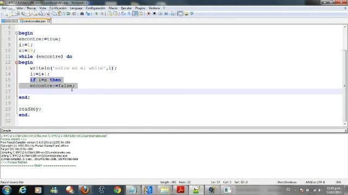Enable synchronized vertical scrolling icon

click(109, 14)
